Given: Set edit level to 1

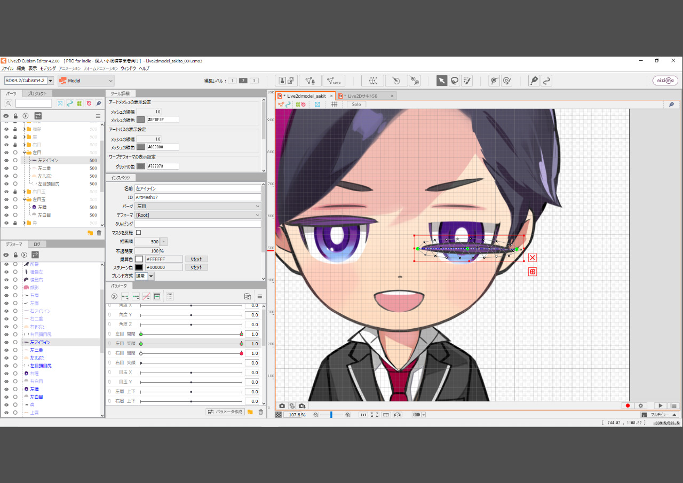Looking at the screenshot, I should tap(232, 81).
